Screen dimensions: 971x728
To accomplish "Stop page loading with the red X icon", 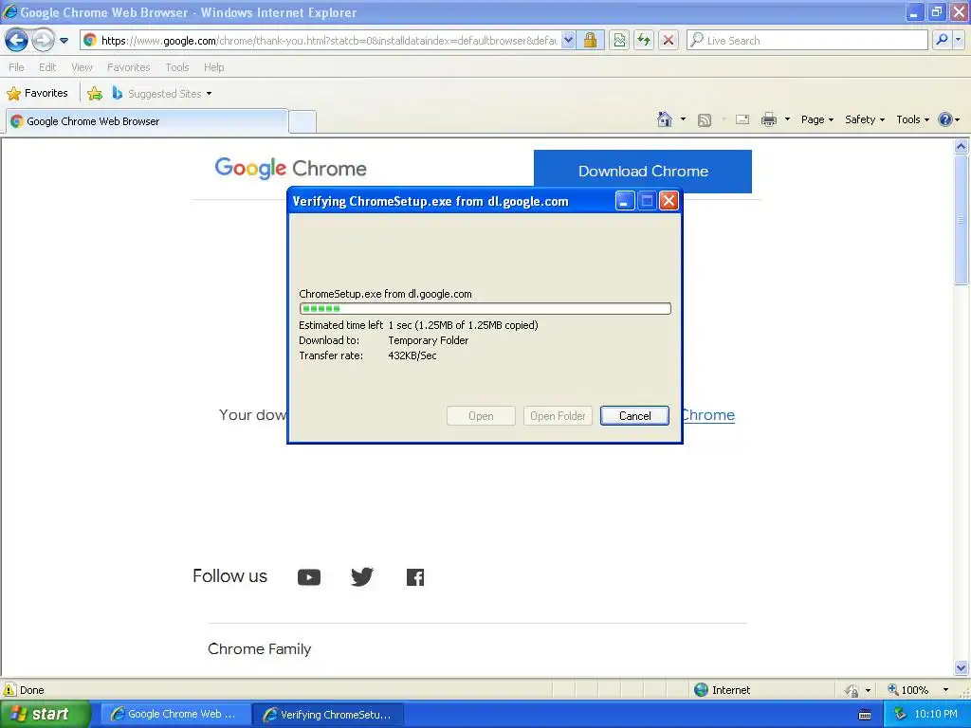I will [x=669, y=41].
